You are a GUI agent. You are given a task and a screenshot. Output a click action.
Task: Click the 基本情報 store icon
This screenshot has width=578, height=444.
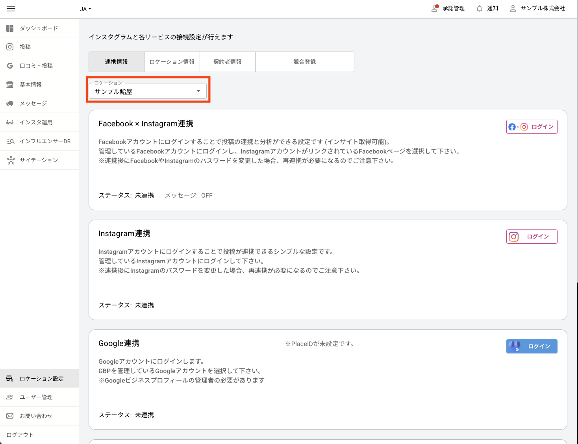(x=10, y=85)
